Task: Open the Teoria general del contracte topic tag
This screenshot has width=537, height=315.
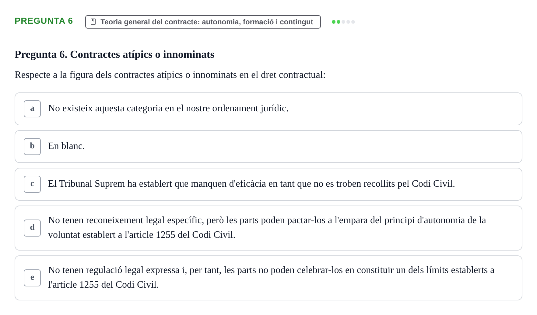Action: coord(203,22)
